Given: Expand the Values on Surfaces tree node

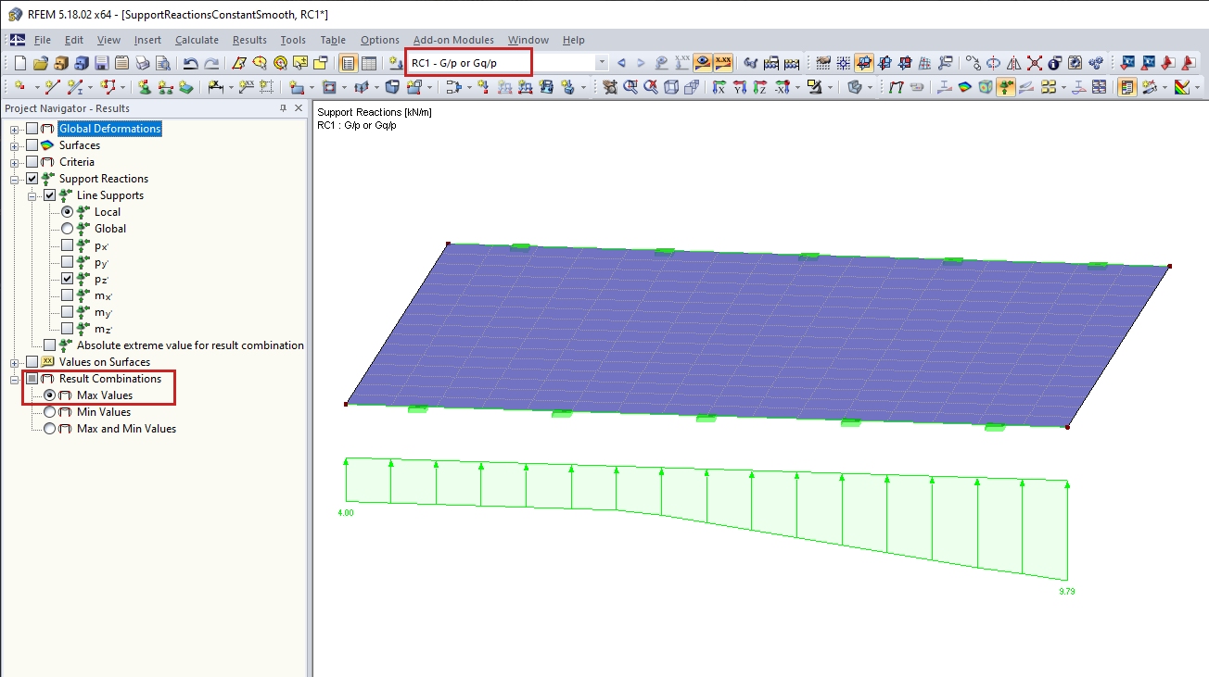Looking at the screenshot, I should [15, 362].
